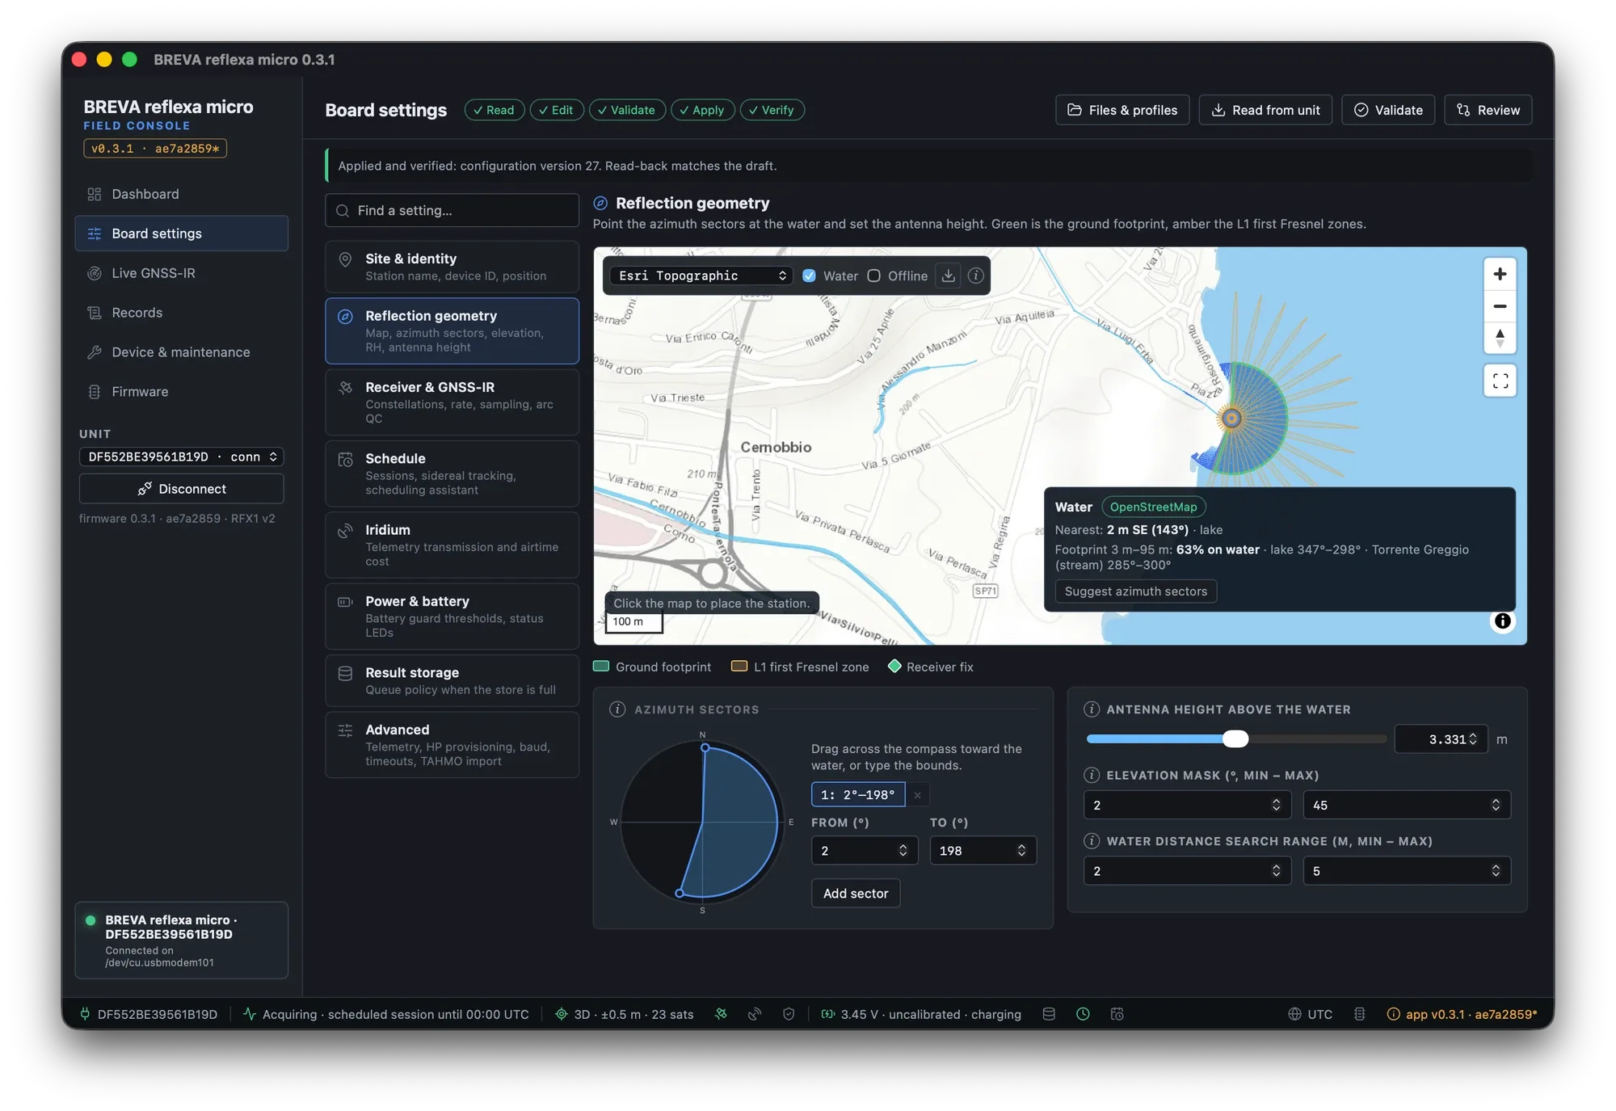Screen dimensions: 1616x1111
Task: Remove azimuth sector 1 chip
Action: point(918,795)
